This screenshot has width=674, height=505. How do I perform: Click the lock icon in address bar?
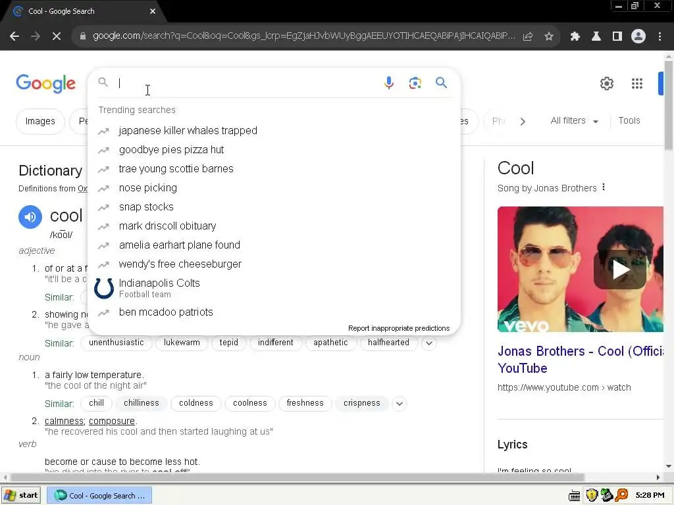click(83, 37)
